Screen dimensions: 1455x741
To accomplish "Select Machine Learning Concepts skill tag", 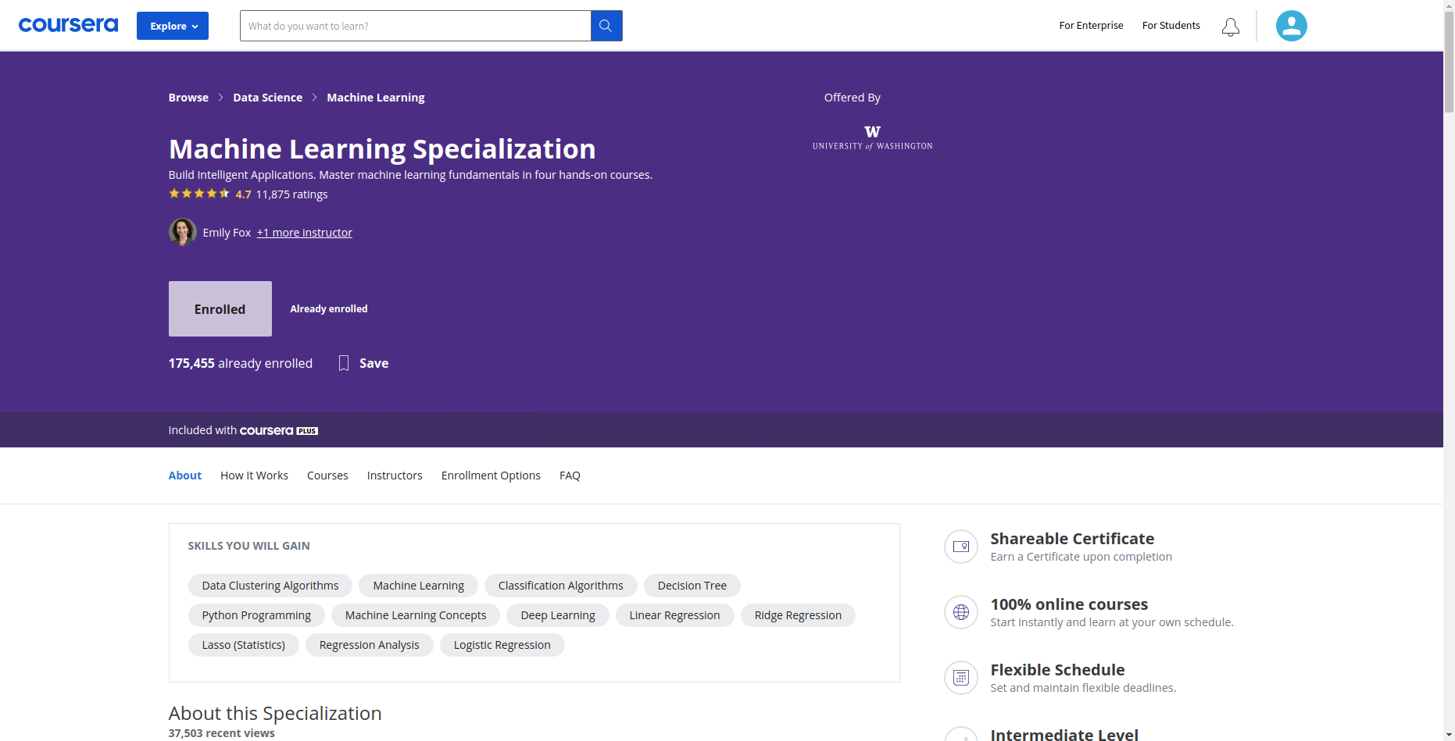I will pyautogui.click(x=416, y=615).
